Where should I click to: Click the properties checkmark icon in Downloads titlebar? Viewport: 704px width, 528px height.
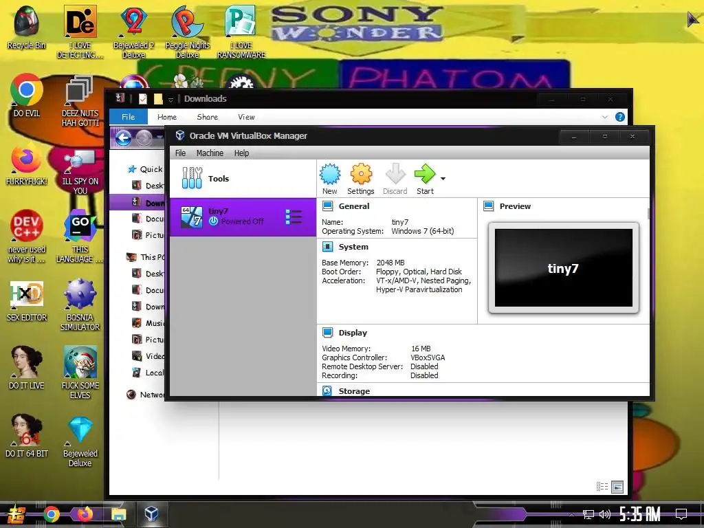[143, 99]
